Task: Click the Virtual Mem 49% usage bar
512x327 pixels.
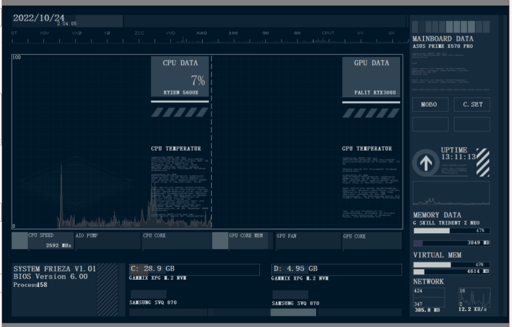Action: [451, 264]
